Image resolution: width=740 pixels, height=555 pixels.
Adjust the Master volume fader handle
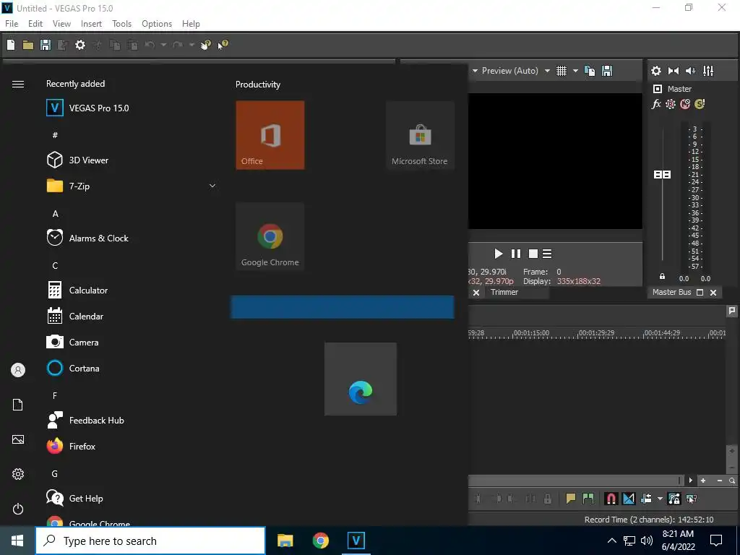tap(662, 175)
